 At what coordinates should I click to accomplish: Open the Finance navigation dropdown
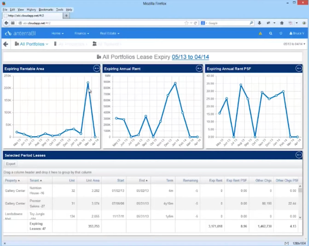point(82,33)
